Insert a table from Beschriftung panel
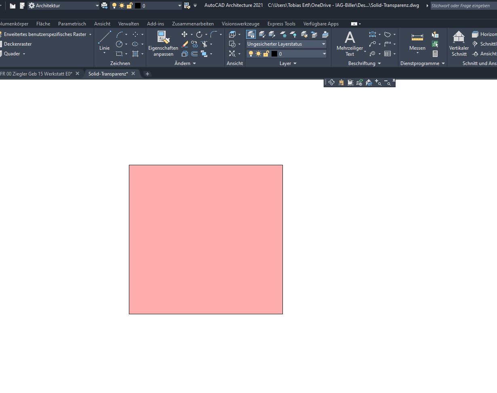Viewport: 497px width, 393px height. [x=387, y=54]
